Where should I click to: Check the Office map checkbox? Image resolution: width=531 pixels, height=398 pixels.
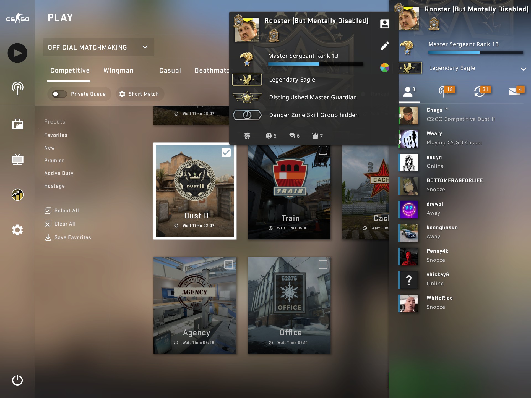(323, 265)
